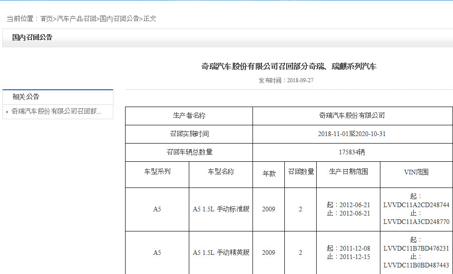Click the 国内召回公告 section header bar

click(32, 38)
